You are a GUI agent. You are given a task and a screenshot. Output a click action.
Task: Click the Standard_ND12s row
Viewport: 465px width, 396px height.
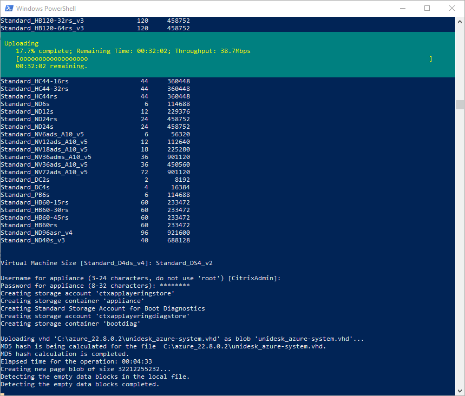95,111
